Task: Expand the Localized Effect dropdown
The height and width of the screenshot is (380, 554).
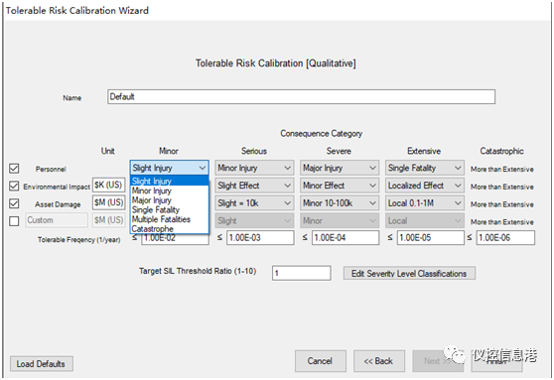Action: pos(425,186)
